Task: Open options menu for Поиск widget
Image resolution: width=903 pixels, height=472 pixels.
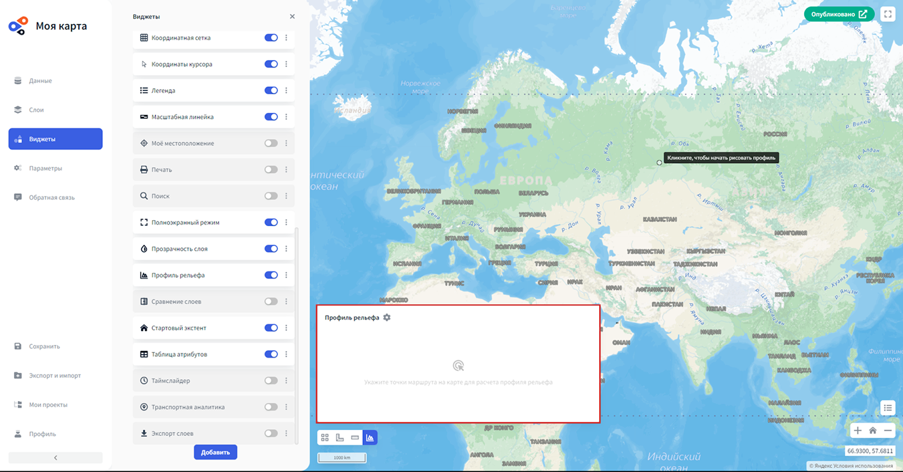Action: tap(286, 196)
